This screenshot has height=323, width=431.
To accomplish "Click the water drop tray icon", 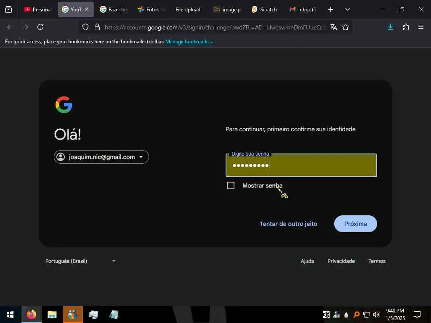I will [x=346, y=315].
